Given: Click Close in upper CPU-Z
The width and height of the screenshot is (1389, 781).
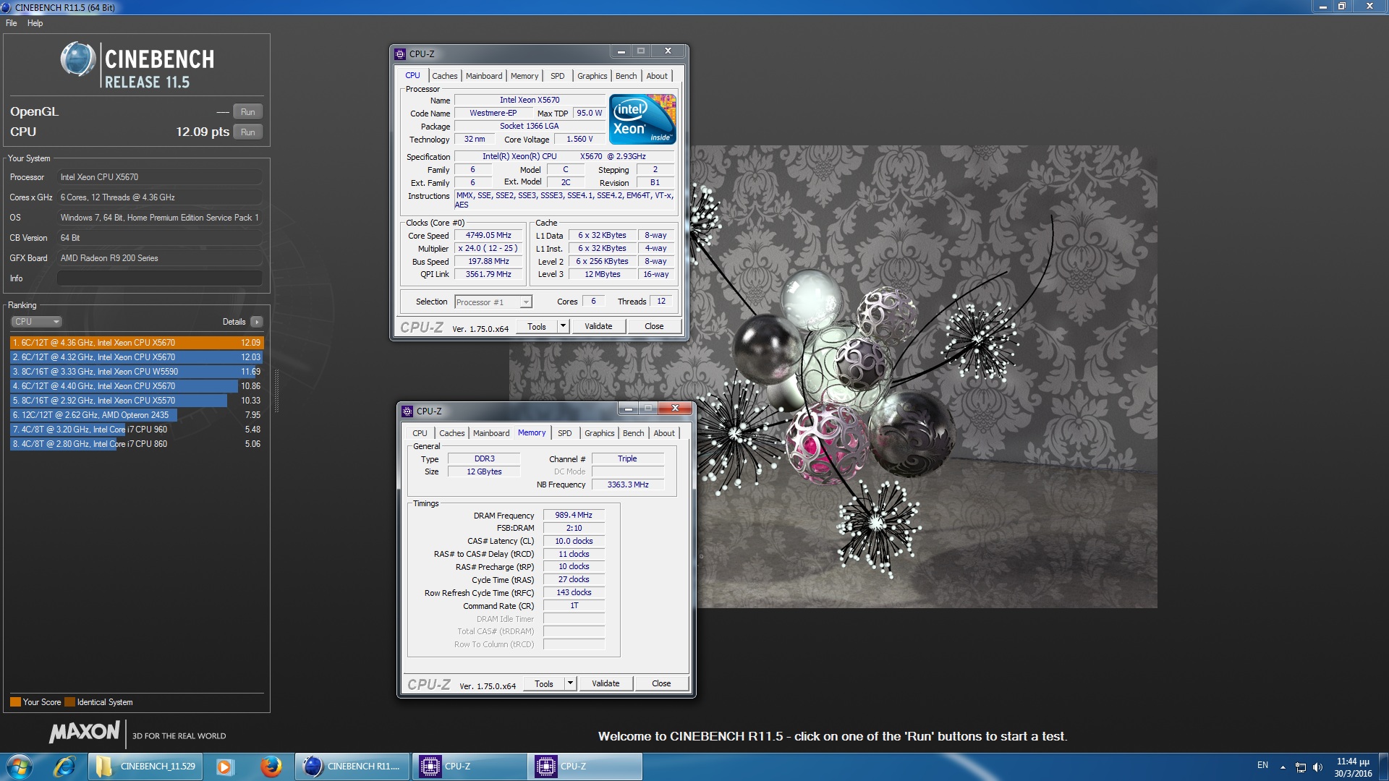Looking at the screenshot, I should click(x=654, y=327).
